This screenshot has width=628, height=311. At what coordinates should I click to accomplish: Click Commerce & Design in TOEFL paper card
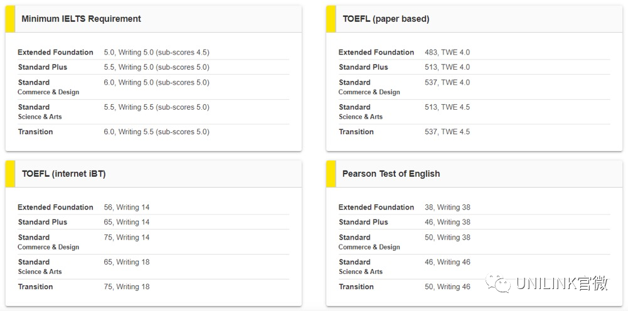pos(370,92)
